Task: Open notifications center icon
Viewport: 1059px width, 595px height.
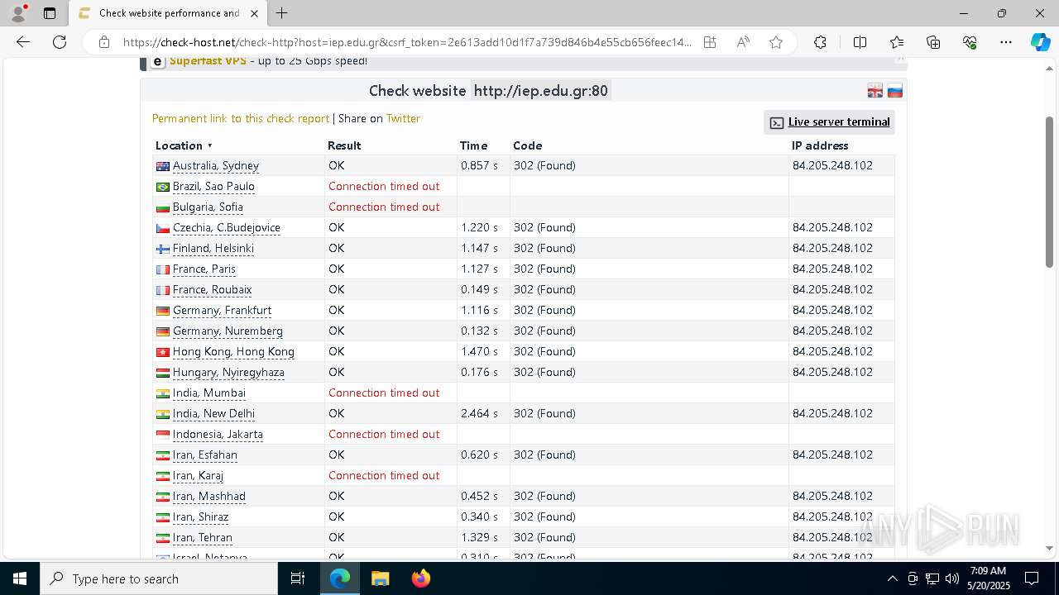Action: [x=1032, y=578]
